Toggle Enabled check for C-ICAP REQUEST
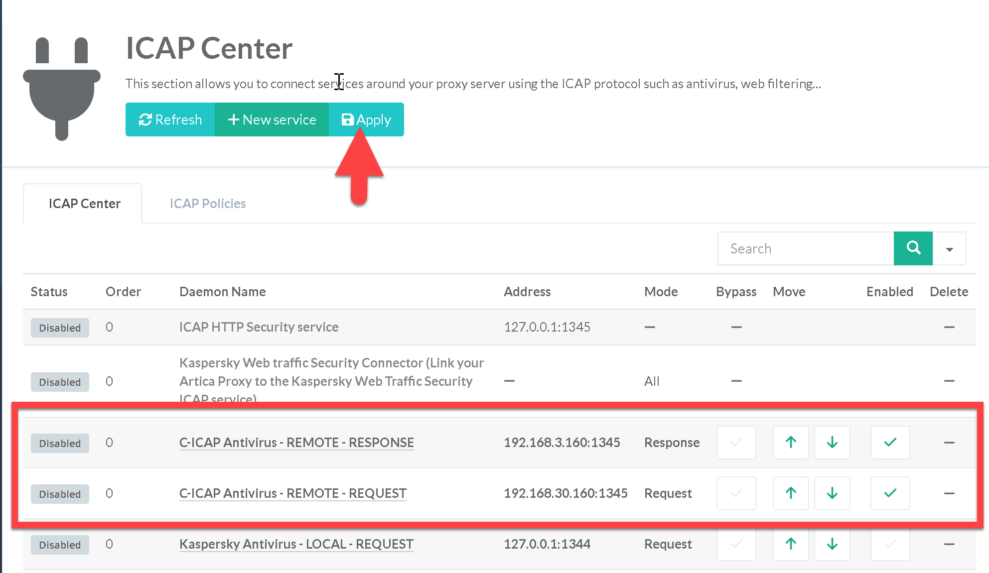Image resolution: width=989 pixels, height=573 pixels. 890,493
